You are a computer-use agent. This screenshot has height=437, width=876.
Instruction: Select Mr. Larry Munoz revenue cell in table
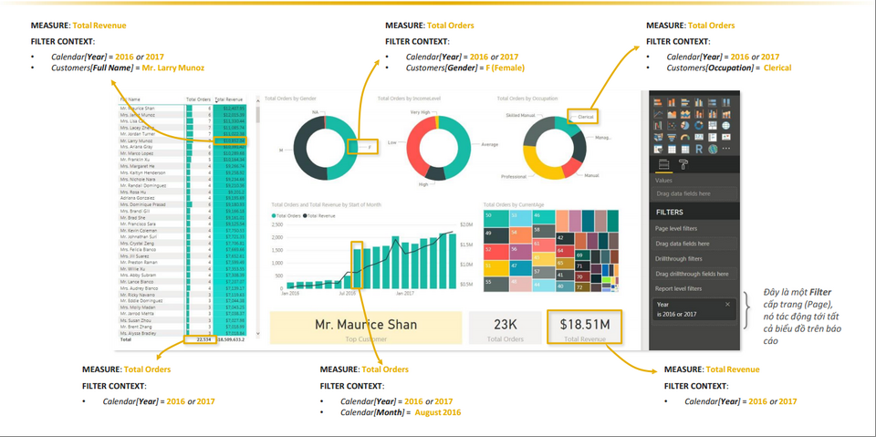pos(231,140)
